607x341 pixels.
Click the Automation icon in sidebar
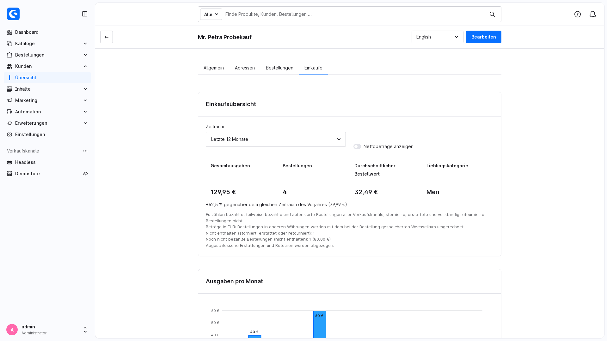[x=9, y=112]
